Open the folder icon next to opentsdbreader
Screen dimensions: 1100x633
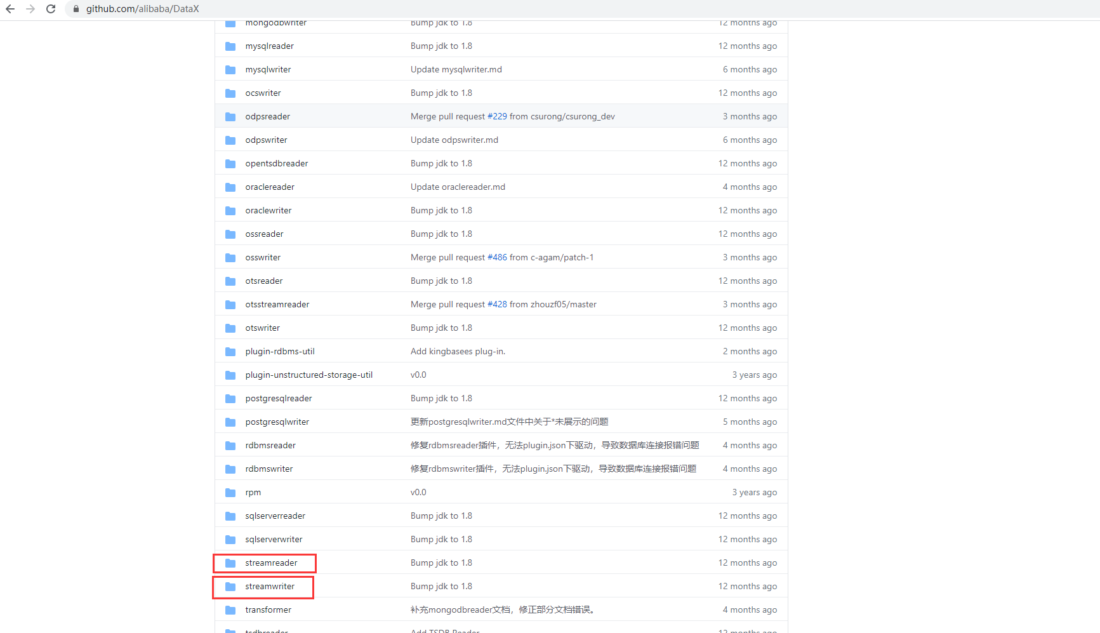point(230,164)
